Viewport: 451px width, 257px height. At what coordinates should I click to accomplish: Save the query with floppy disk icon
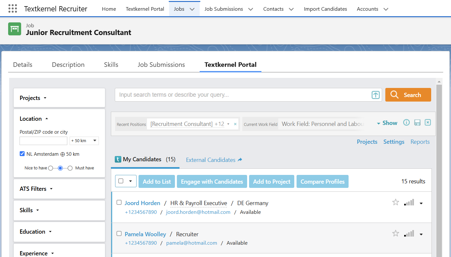point(418,122)
